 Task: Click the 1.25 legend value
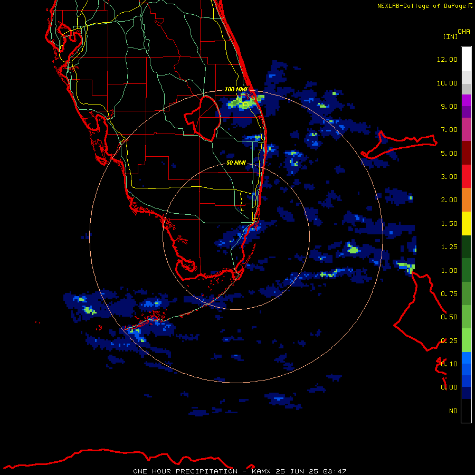(449, 247)
